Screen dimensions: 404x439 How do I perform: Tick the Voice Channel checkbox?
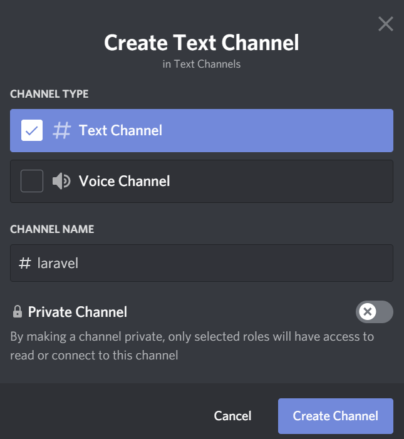(32, 181)
